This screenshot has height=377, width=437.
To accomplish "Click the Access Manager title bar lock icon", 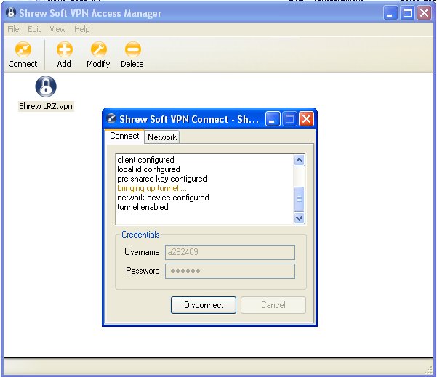I will [11, 13].
